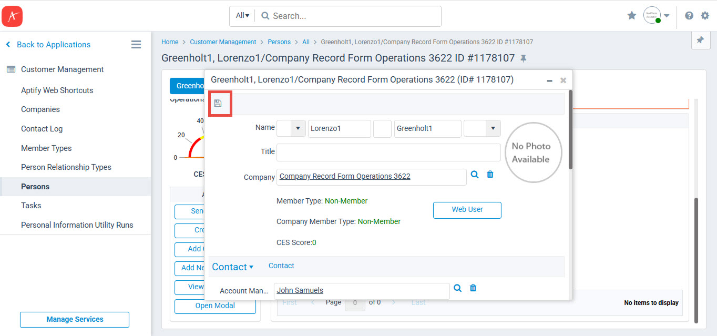Expand the Contact section dropdown

(232, 267)
